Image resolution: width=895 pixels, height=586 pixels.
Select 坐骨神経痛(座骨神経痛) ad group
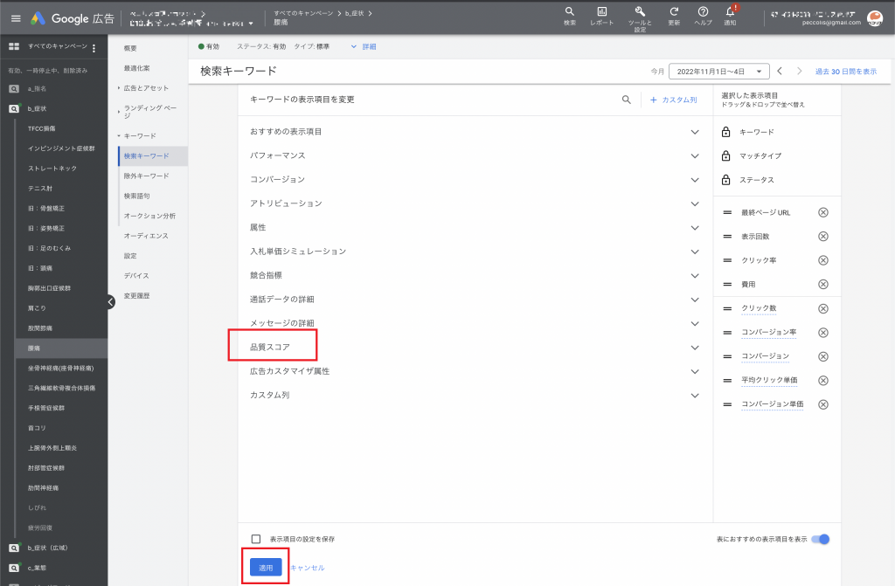pyautogui.click(x=60, y=369)
